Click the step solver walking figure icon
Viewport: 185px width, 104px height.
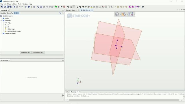click(59, 7)
